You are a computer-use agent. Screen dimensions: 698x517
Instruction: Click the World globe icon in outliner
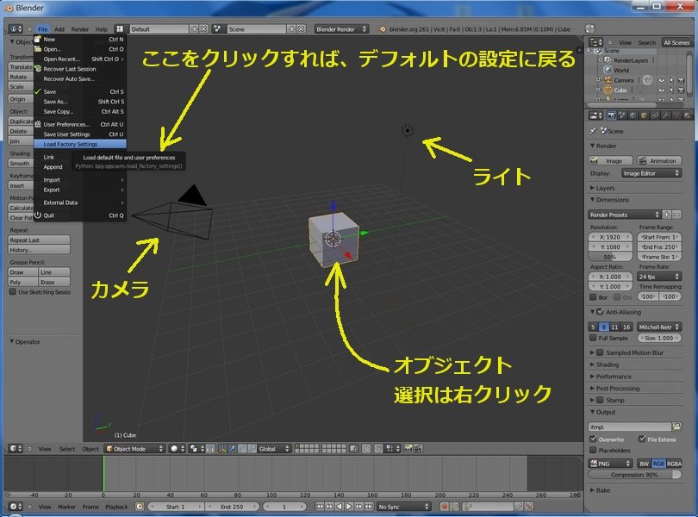[x=608, y=70]
